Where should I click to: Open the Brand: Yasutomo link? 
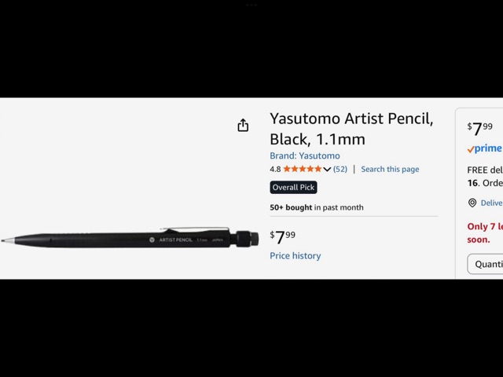304,156
